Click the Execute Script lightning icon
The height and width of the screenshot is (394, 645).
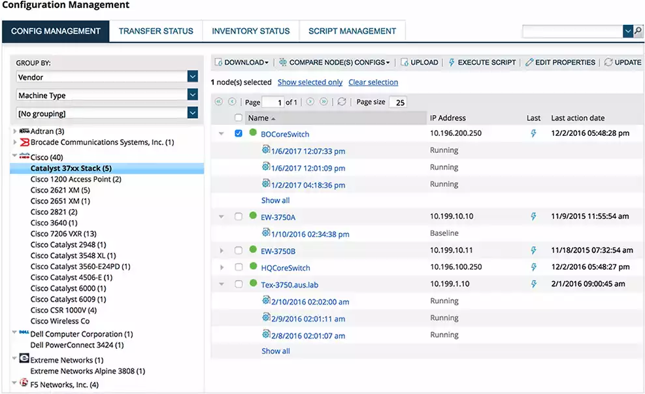pos(452,62)
